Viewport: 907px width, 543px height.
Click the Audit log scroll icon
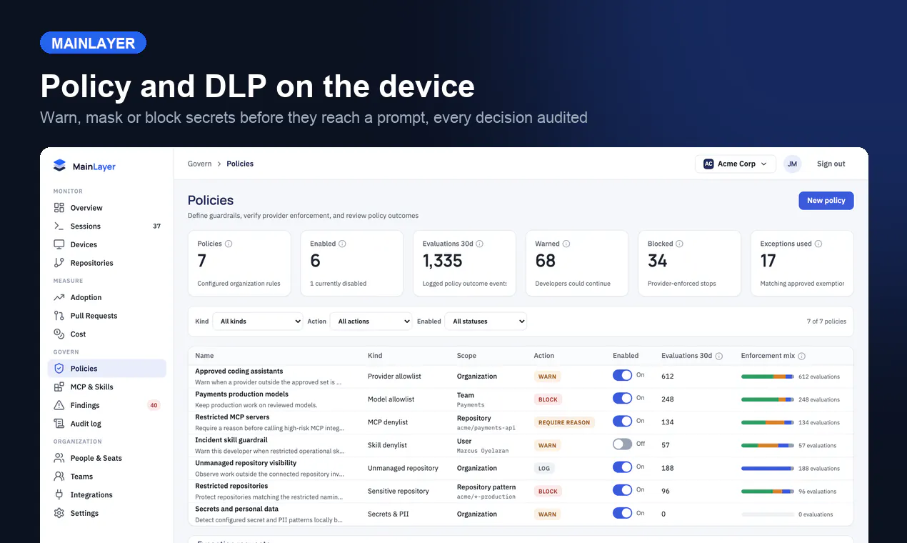[x=59, y=424]
